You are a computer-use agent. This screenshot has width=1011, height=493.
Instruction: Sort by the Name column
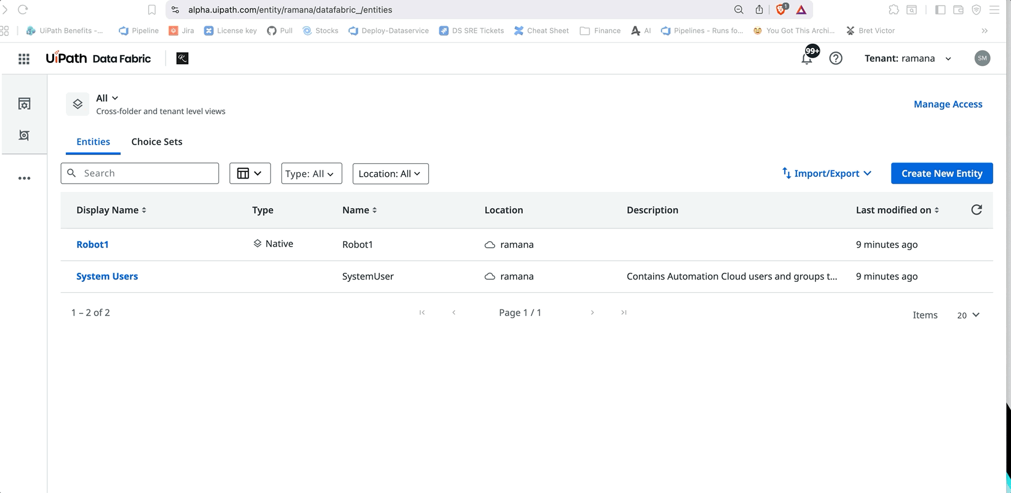(x=360, y=210)
